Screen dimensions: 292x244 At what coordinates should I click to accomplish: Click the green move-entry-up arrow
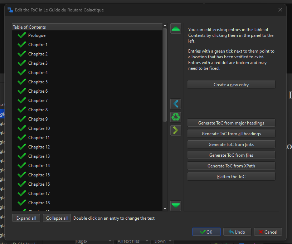[x=176, y=29]
